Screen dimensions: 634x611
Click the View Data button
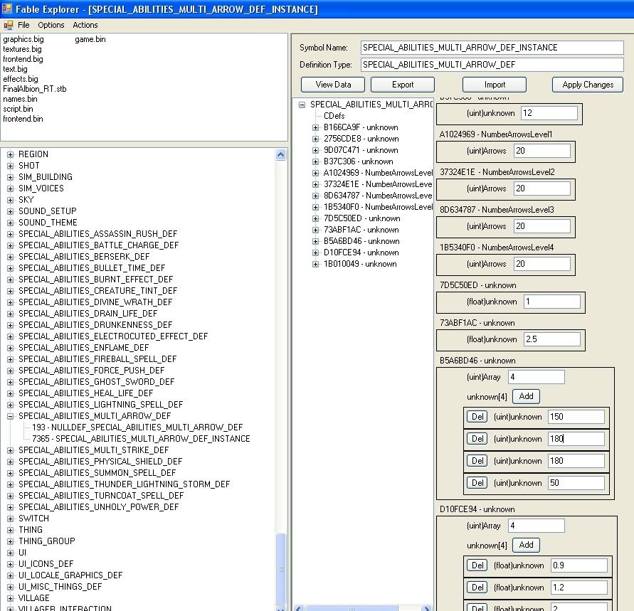pos(333,85)
